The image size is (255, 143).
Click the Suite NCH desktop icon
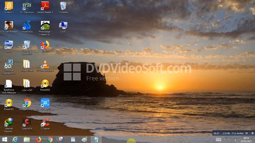[27, 124]
